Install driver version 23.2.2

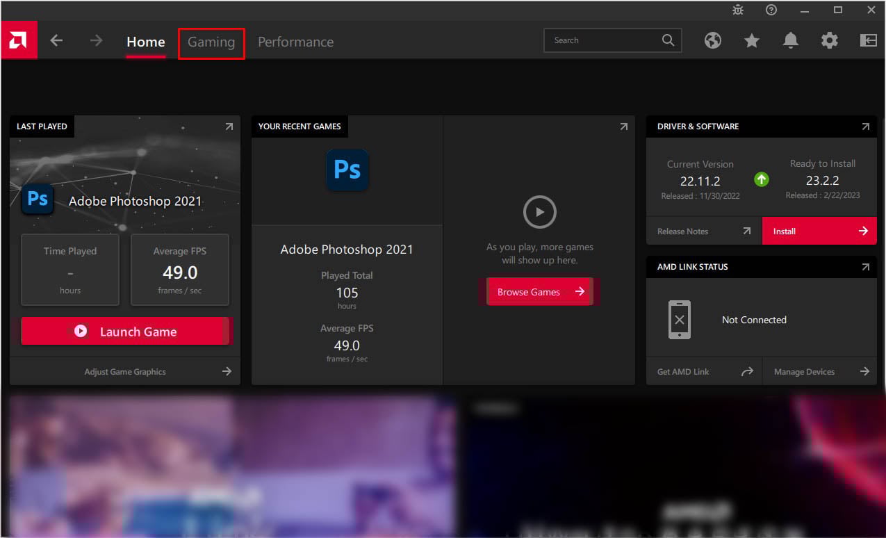819,231
